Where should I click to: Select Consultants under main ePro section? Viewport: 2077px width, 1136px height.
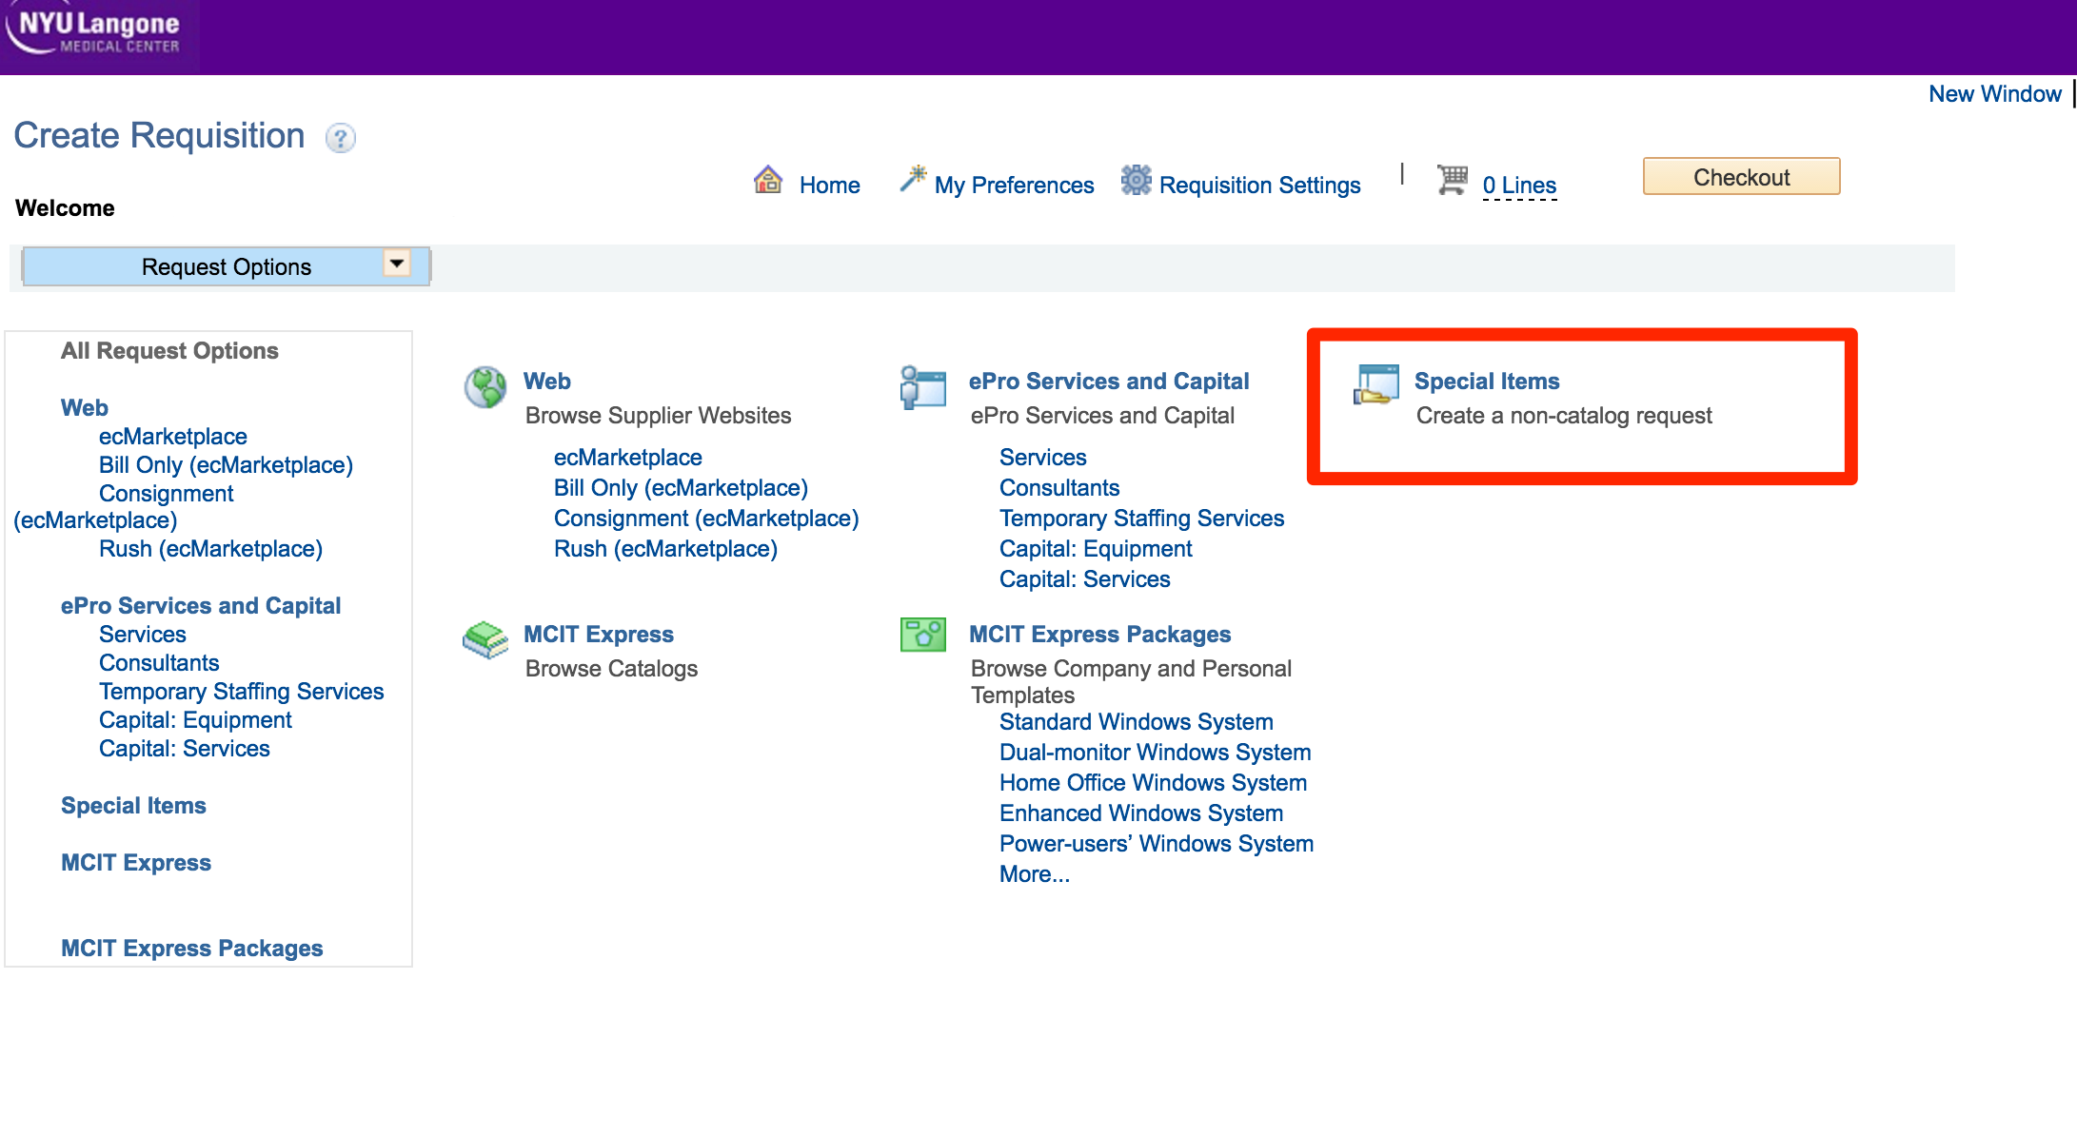coord(1059,488)
